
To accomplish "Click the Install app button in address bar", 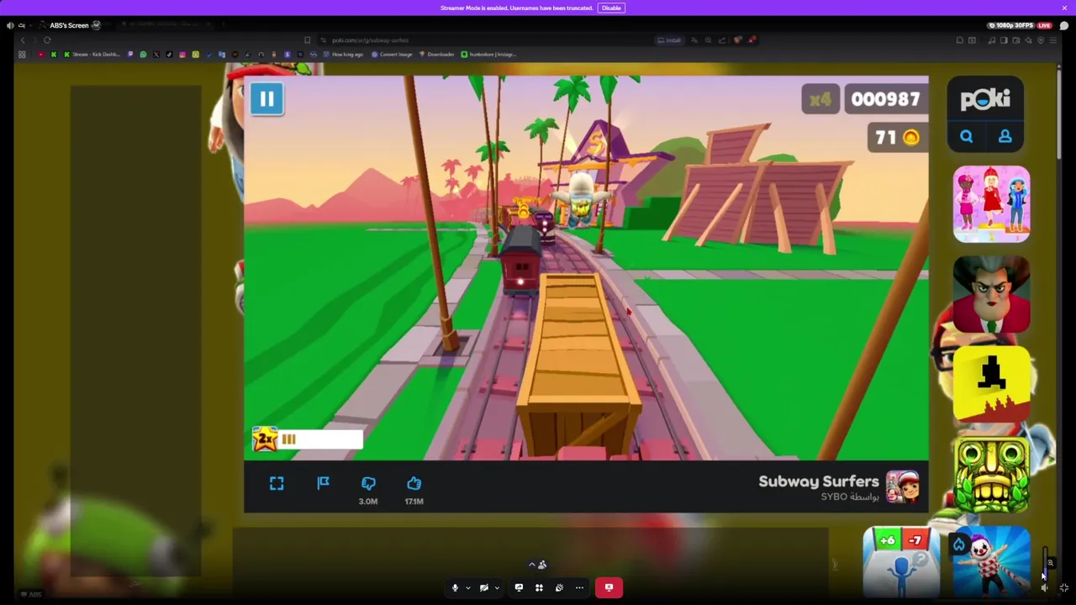I will [x=670, y=40].
